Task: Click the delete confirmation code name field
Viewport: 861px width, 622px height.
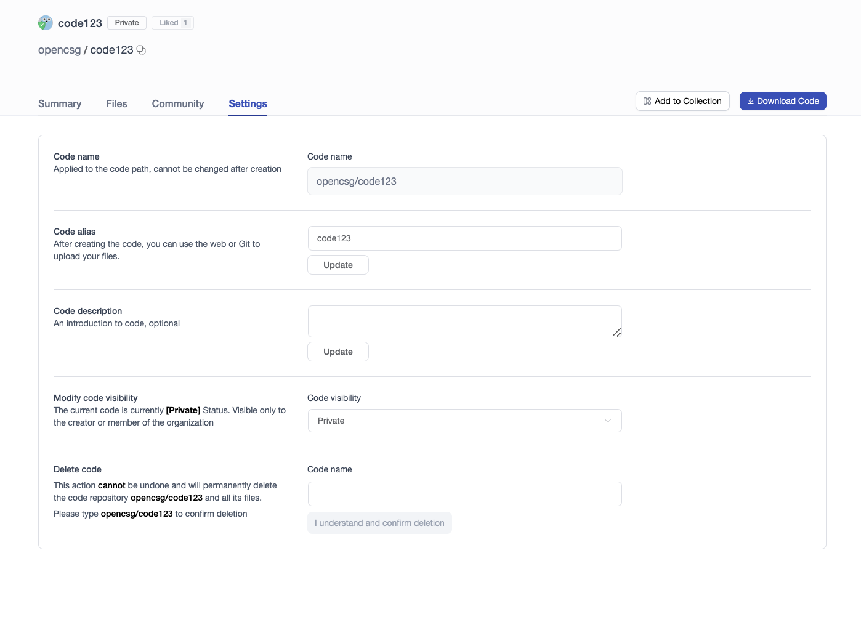Action: click(x=464, y=493)
